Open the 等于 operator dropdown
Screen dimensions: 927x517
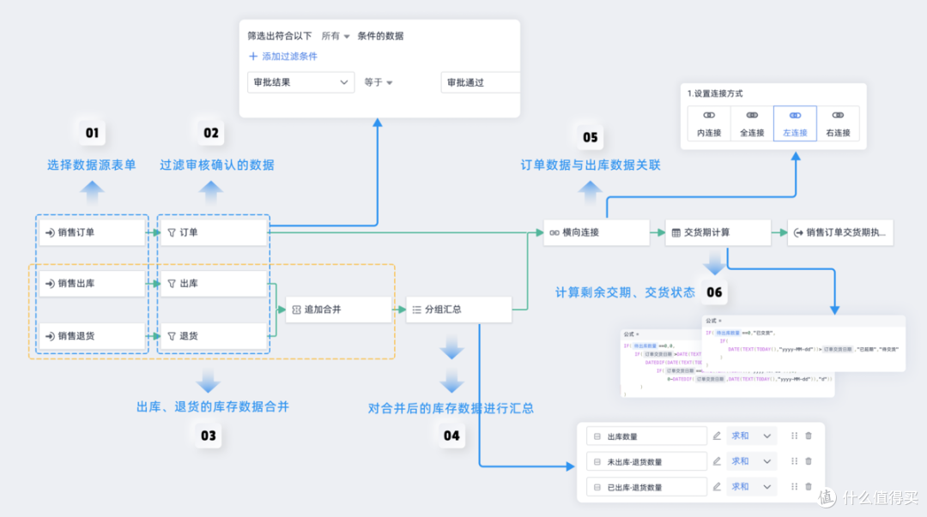(379, 82)
